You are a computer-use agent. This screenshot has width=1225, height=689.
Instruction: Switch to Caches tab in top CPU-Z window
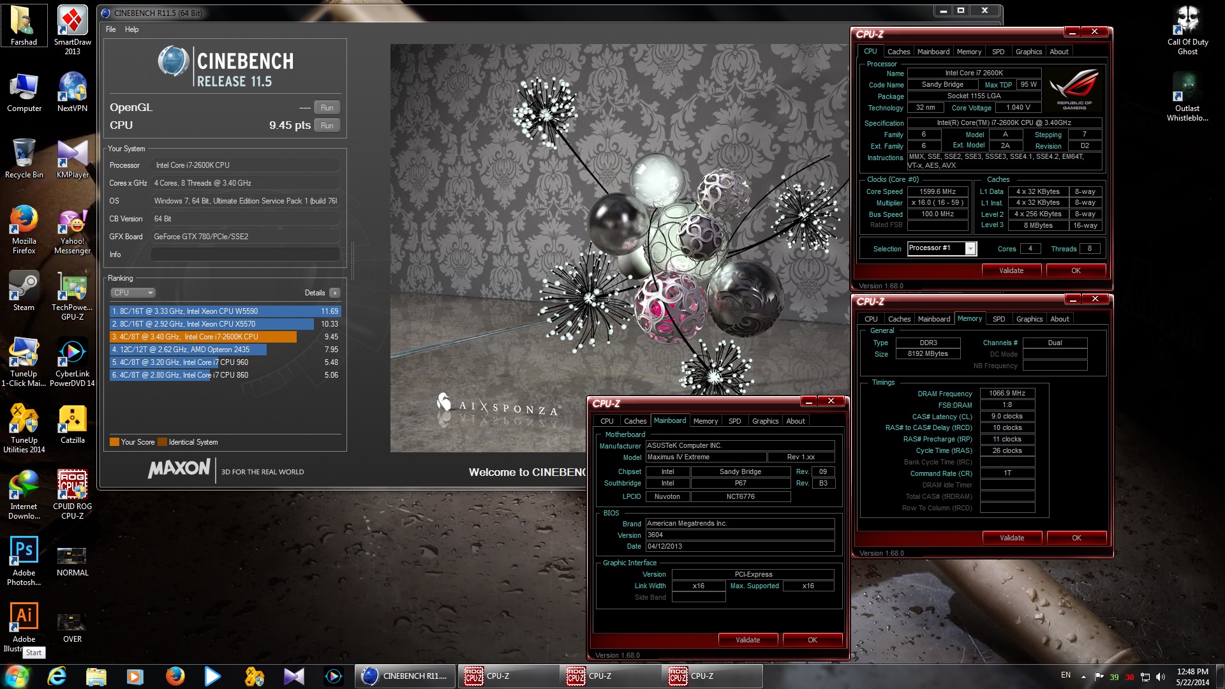[898, 52]
